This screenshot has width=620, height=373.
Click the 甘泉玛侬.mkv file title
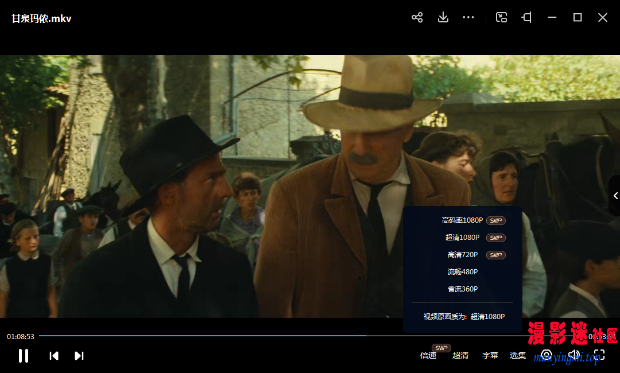point(41,18)
